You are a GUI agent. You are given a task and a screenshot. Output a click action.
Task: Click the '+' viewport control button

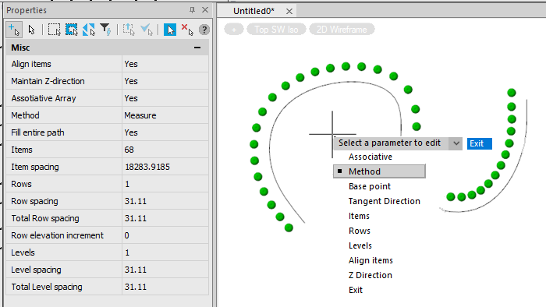234,30
